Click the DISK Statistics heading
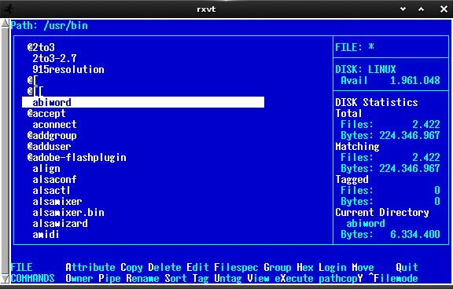 [377, 102]
